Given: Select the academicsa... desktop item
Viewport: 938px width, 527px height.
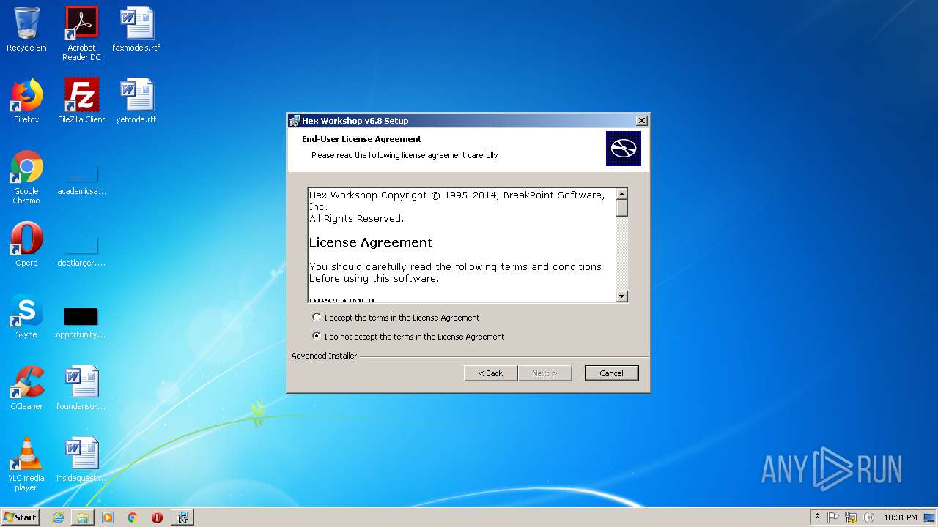Looking at the screenshot, I should click(x=81, y=182).
